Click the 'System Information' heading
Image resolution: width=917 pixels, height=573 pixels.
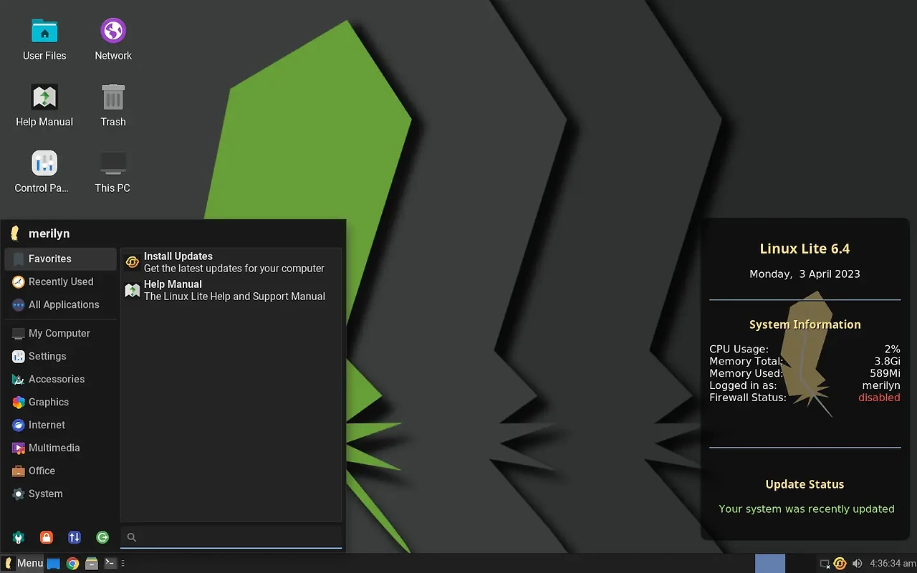[805, 324]
